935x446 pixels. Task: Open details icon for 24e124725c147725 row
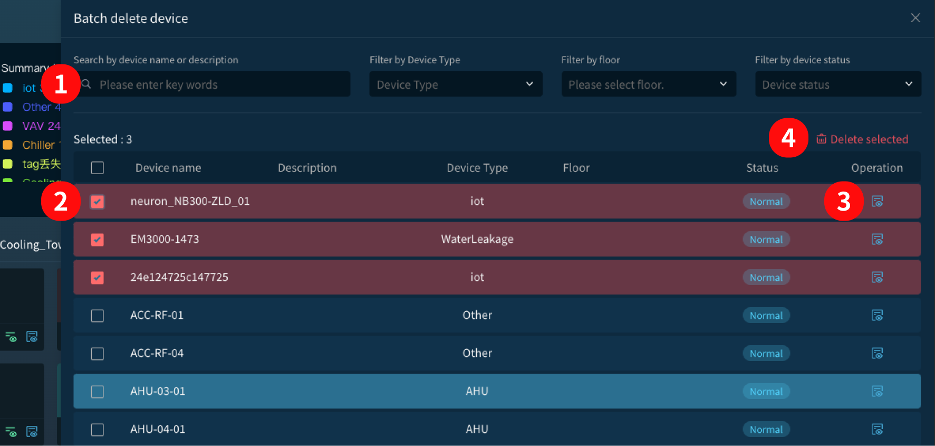coord(877,277)
